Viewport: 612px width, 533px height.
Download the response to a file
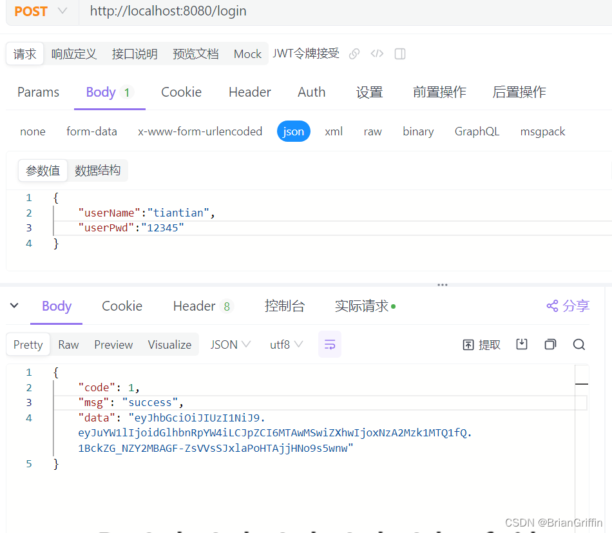coord(522,344)
